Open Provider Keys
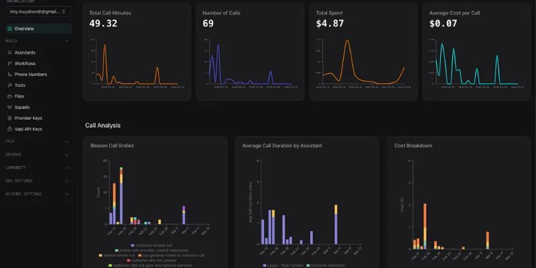Viewport: 536px width, 268px height. tap(28, 119)
